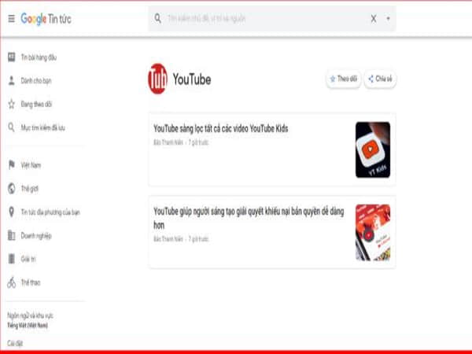This screenshot has height=354, width=472.
Task: Click the Doanh nghiệp building icon
Action: point(12,235)
